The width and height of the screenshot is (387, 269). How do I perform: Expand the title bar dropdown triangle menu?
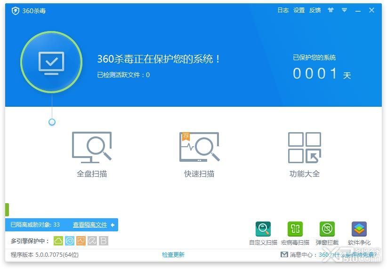click(344, 10)
